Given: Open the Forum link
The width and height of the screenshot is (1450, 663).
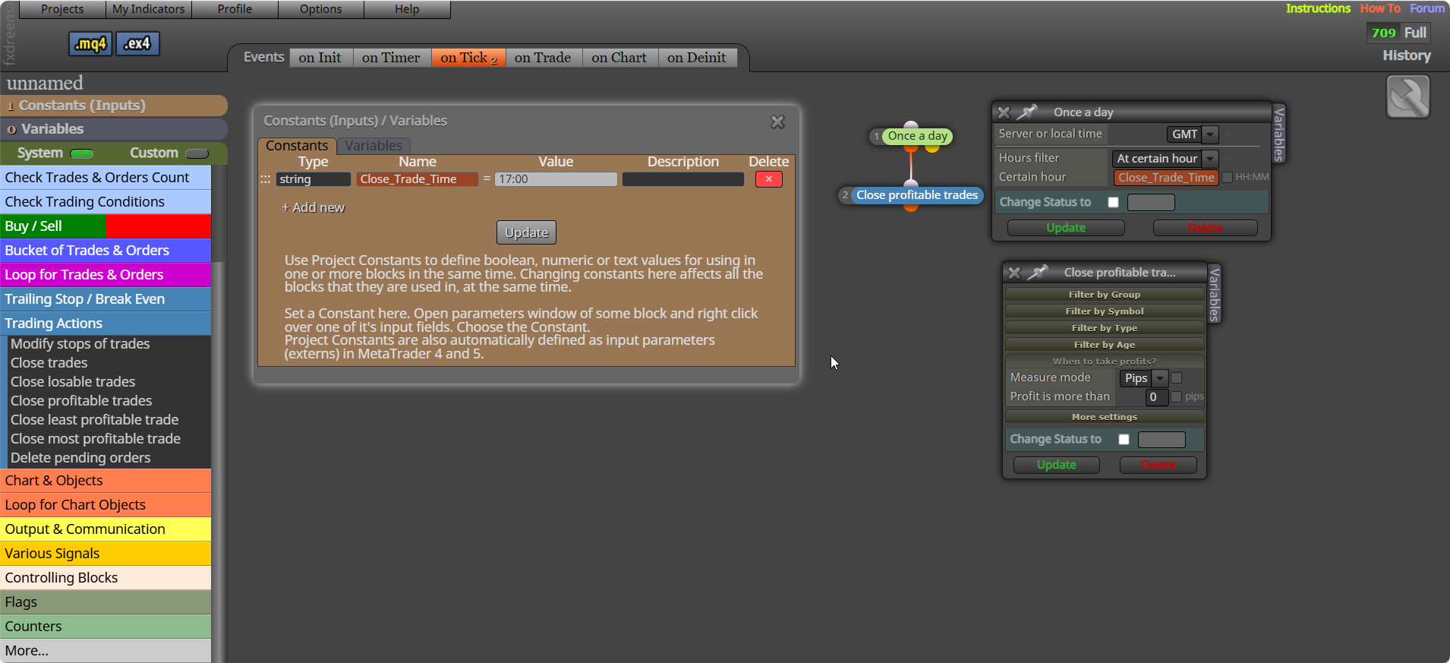Looking at the screenshot, I should [1427, 8].
